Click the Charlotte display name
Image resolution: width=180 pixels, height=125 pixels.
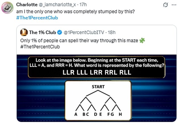point(26,5)
